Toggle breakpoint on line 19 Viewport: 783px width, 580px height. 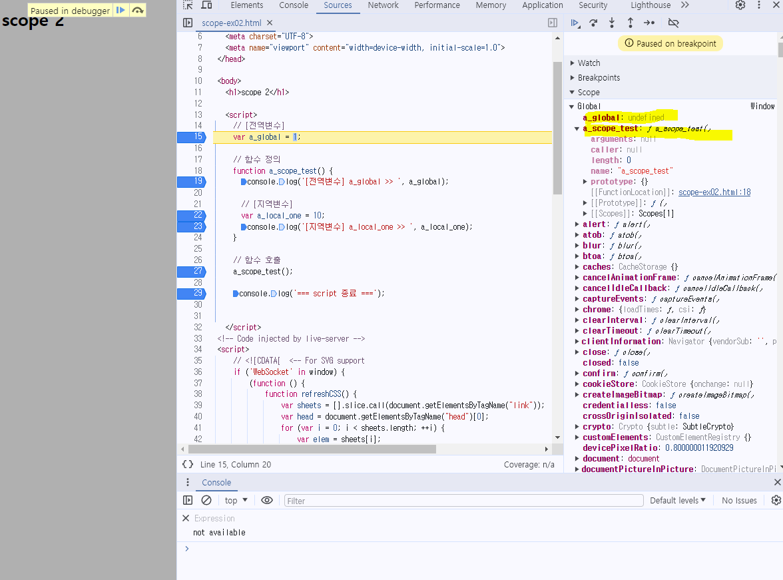pos(192,181)
